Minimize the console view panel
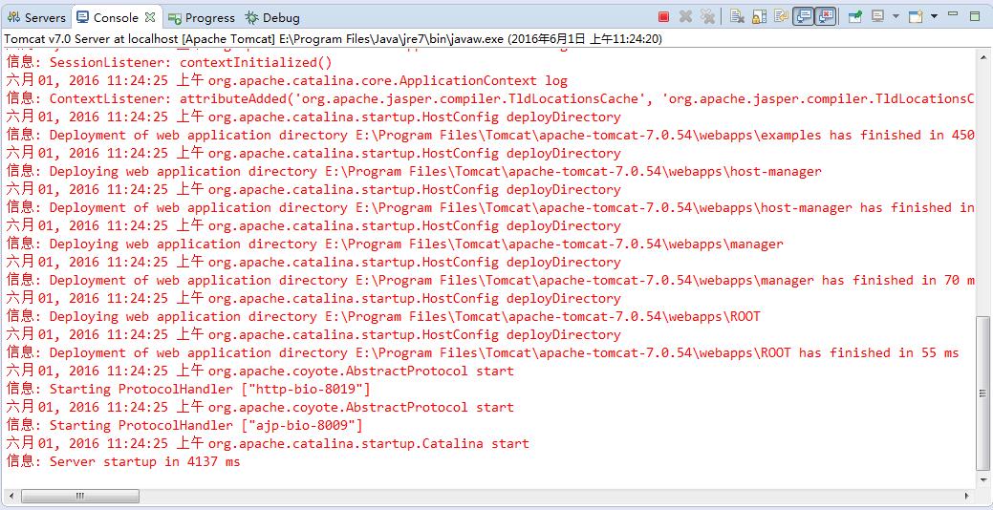This screenshot has width=993, height=510. 953,14
